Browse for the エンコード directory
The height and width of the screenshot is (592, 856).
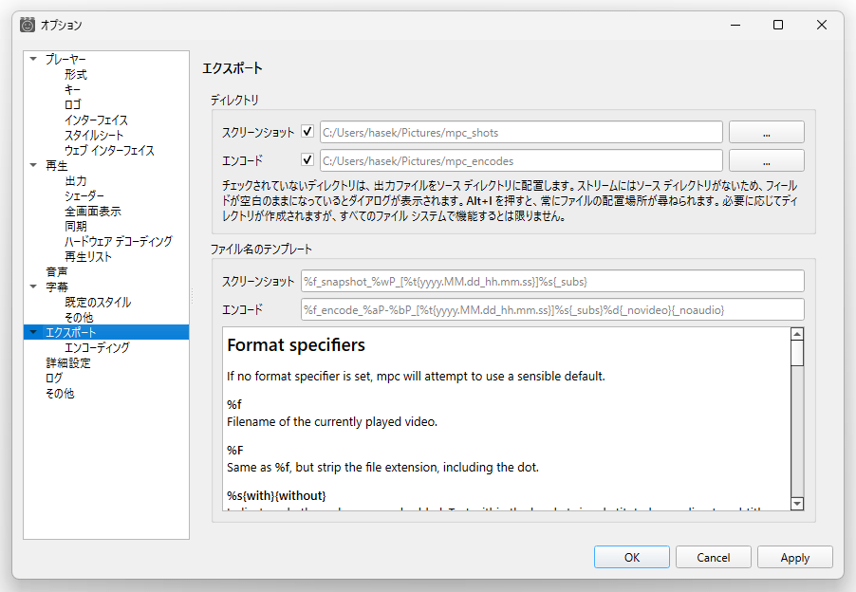pos(767,161)
